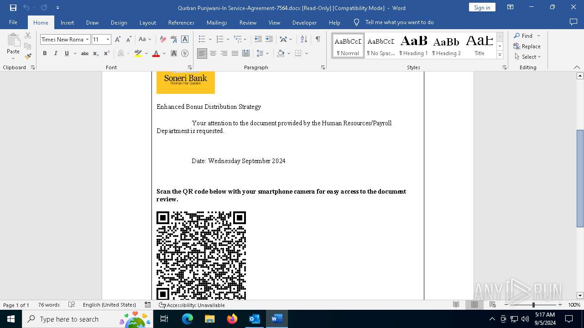The height and width of the screenshot is (328, 584).
Task: Click the Sign in button
Action: (482, 7)
